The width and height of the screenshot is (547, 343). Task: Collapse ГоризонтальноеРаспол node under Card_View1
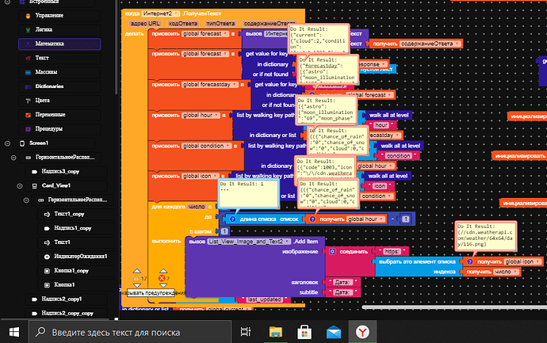coord(26,200)
